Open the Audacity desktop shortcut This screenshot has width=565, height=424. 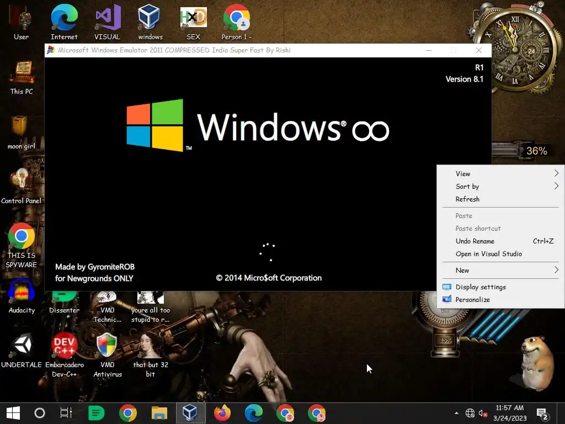(x=22, y=296)
